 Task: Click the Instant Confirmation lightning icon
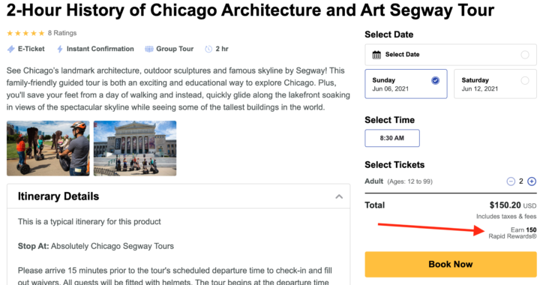click(x=60, y=49)
